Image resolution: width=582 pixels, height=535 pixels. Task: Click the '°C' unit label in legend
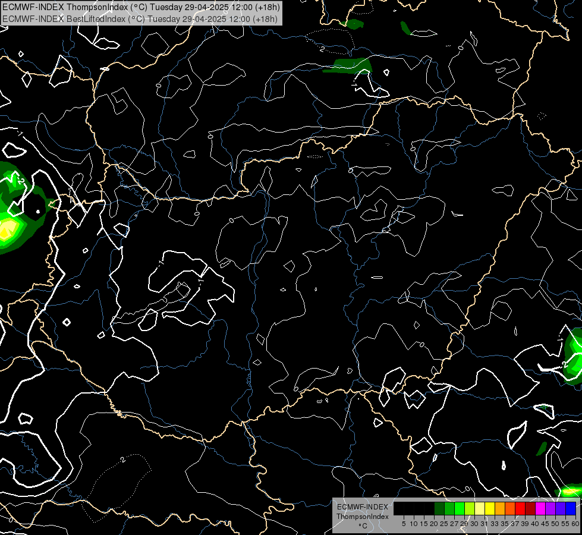coord(363,526)
